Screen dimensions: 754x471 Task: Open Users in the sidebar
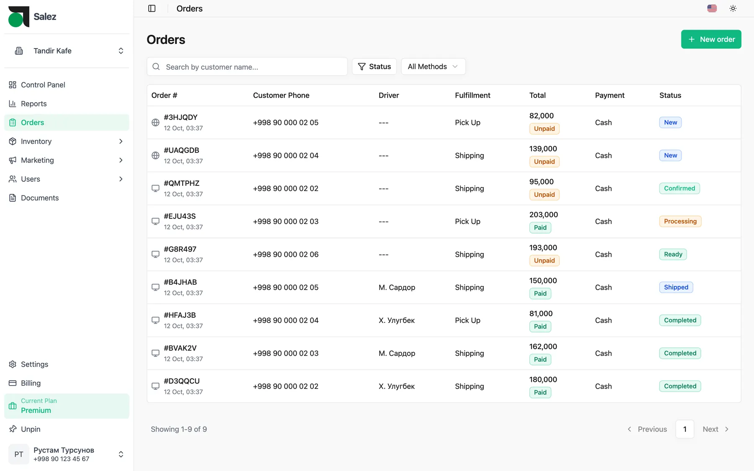tap(67, 179)
